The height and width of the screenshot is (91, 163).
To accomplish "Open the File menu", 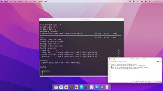I will pos(11,1).
